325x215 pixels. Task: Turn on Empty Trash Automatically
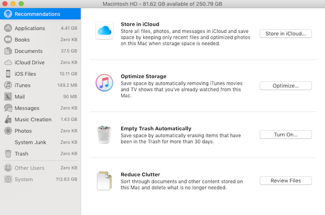tap(285, 135)
